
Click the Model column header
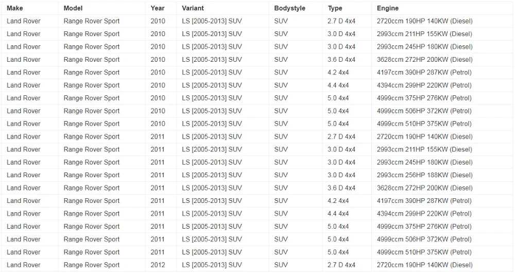[x=73, y=8]
